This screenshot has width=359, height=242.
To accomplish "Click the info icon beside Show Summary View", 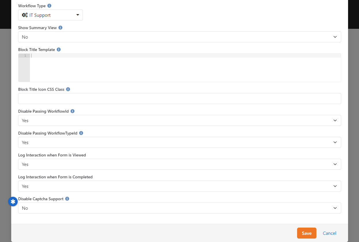I will 60,28.
